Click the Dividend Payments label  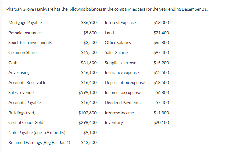[x=123, y=103]
